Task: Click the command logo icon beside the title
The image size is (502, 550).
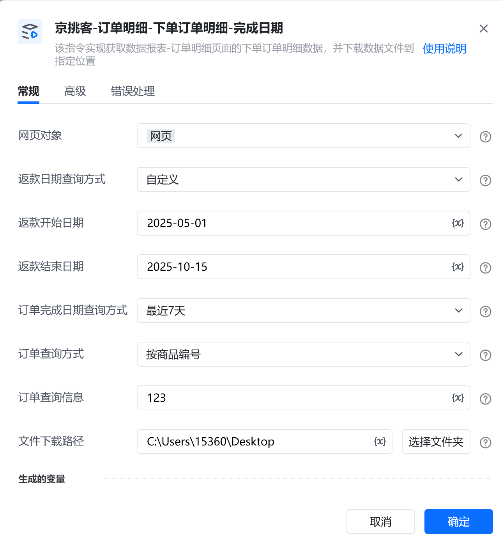Action: click(x=30, y=32)
